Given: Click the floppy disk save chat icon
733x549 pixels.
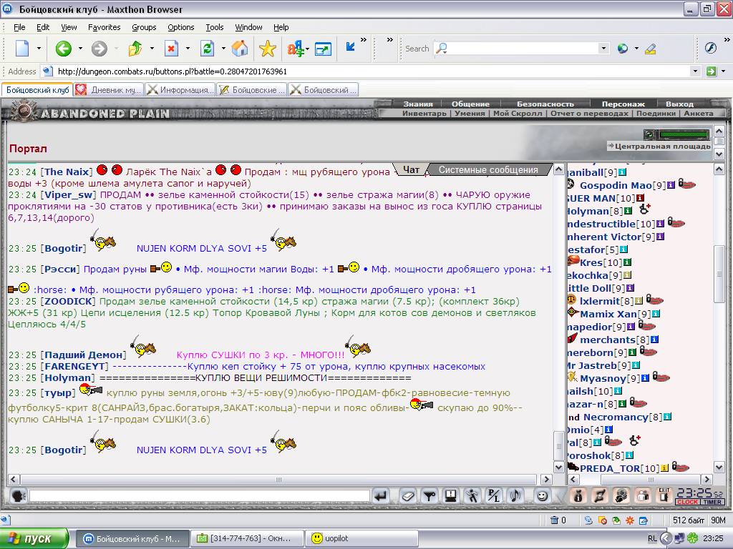Looking at the screenshot, I should coord(451,496).
